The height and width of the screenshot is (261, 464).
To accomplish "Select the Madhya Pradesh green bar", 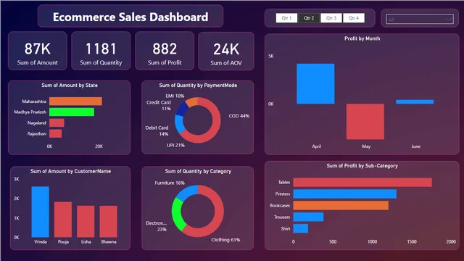I will point(72,112).
